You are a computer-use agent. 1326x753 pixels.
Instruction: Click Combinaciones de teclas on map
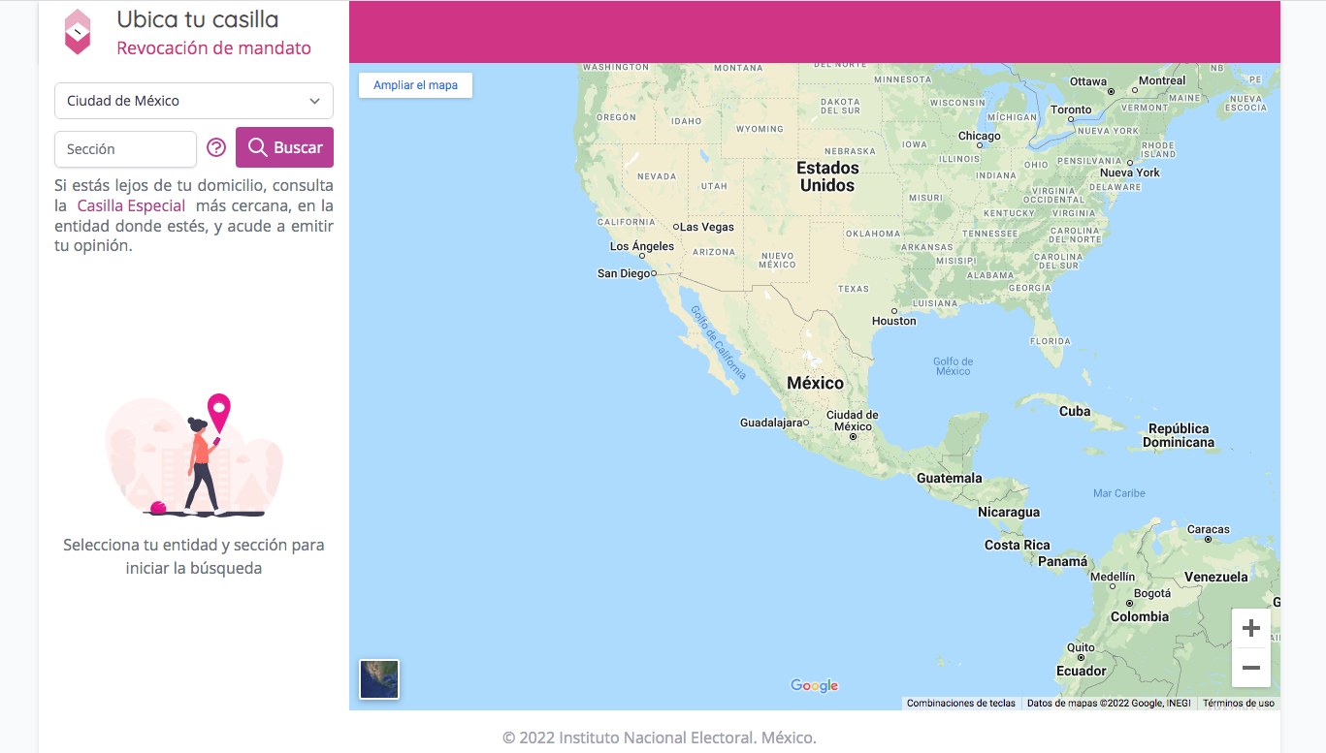[960, 704]
